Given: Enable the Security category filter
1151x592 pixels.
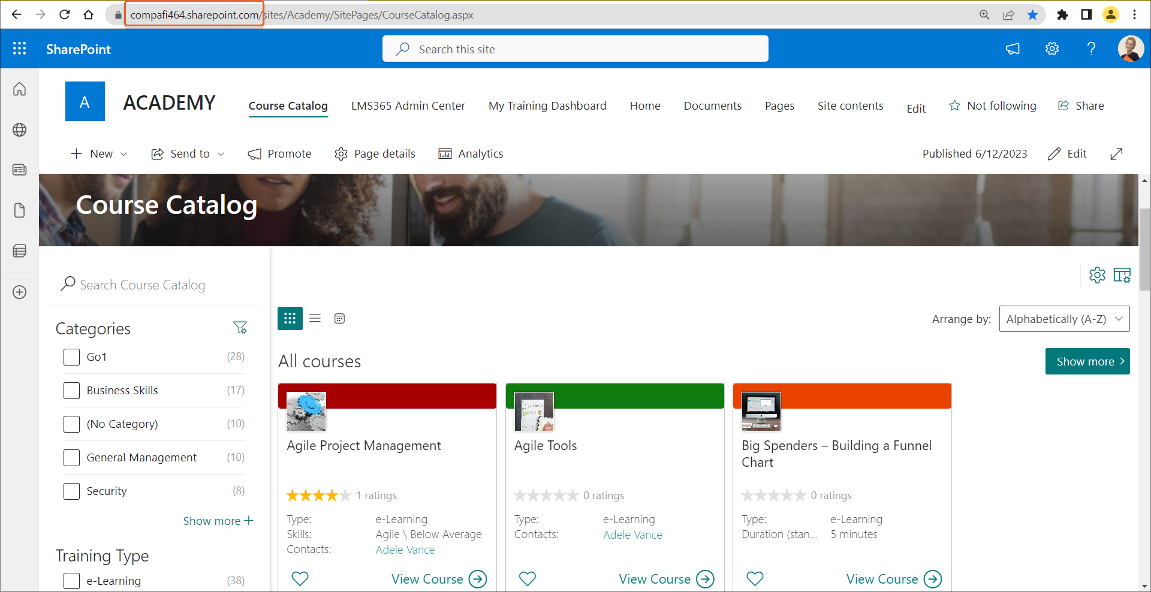Looking at the screenshot, I should [x=71, y=491].
